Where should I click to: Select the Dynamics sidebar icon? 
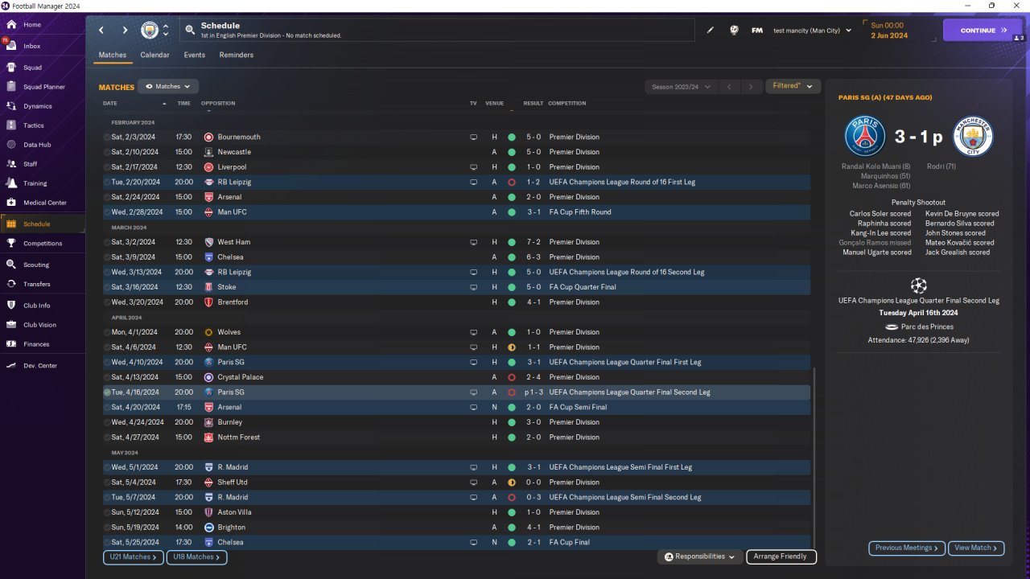tap(11, 106)
